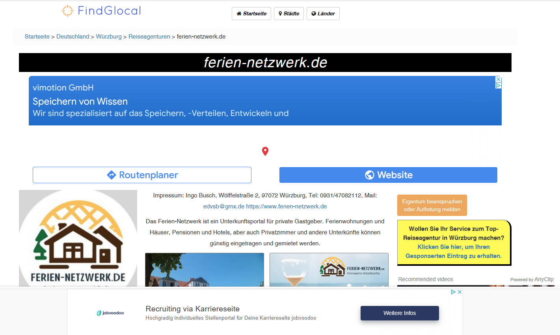Open the Startseite menu button
The width and height of the screenshot is (560, 335).
click(x=251, y=13)
